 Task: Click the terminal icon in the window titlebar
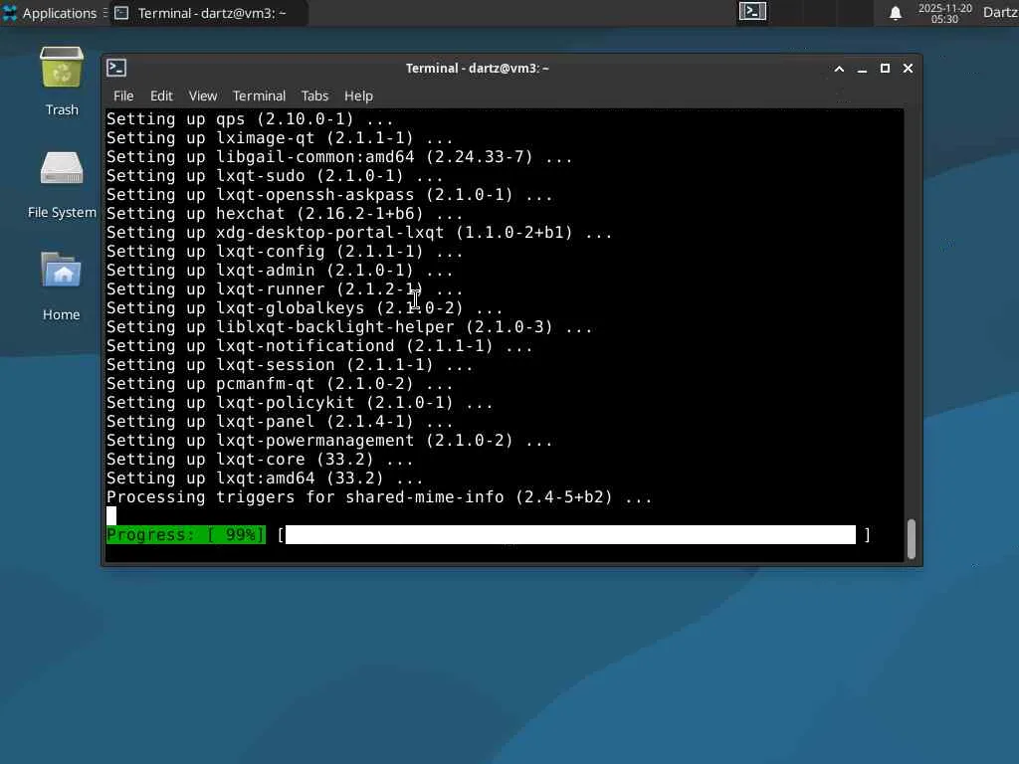pos(117,69)
